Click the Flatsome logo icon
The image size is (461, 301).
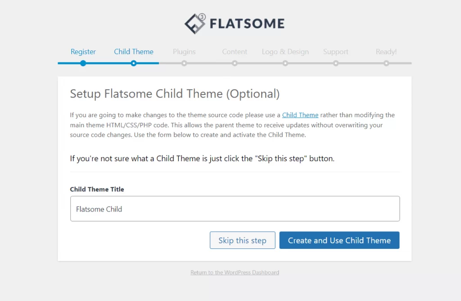coord(194,22)
